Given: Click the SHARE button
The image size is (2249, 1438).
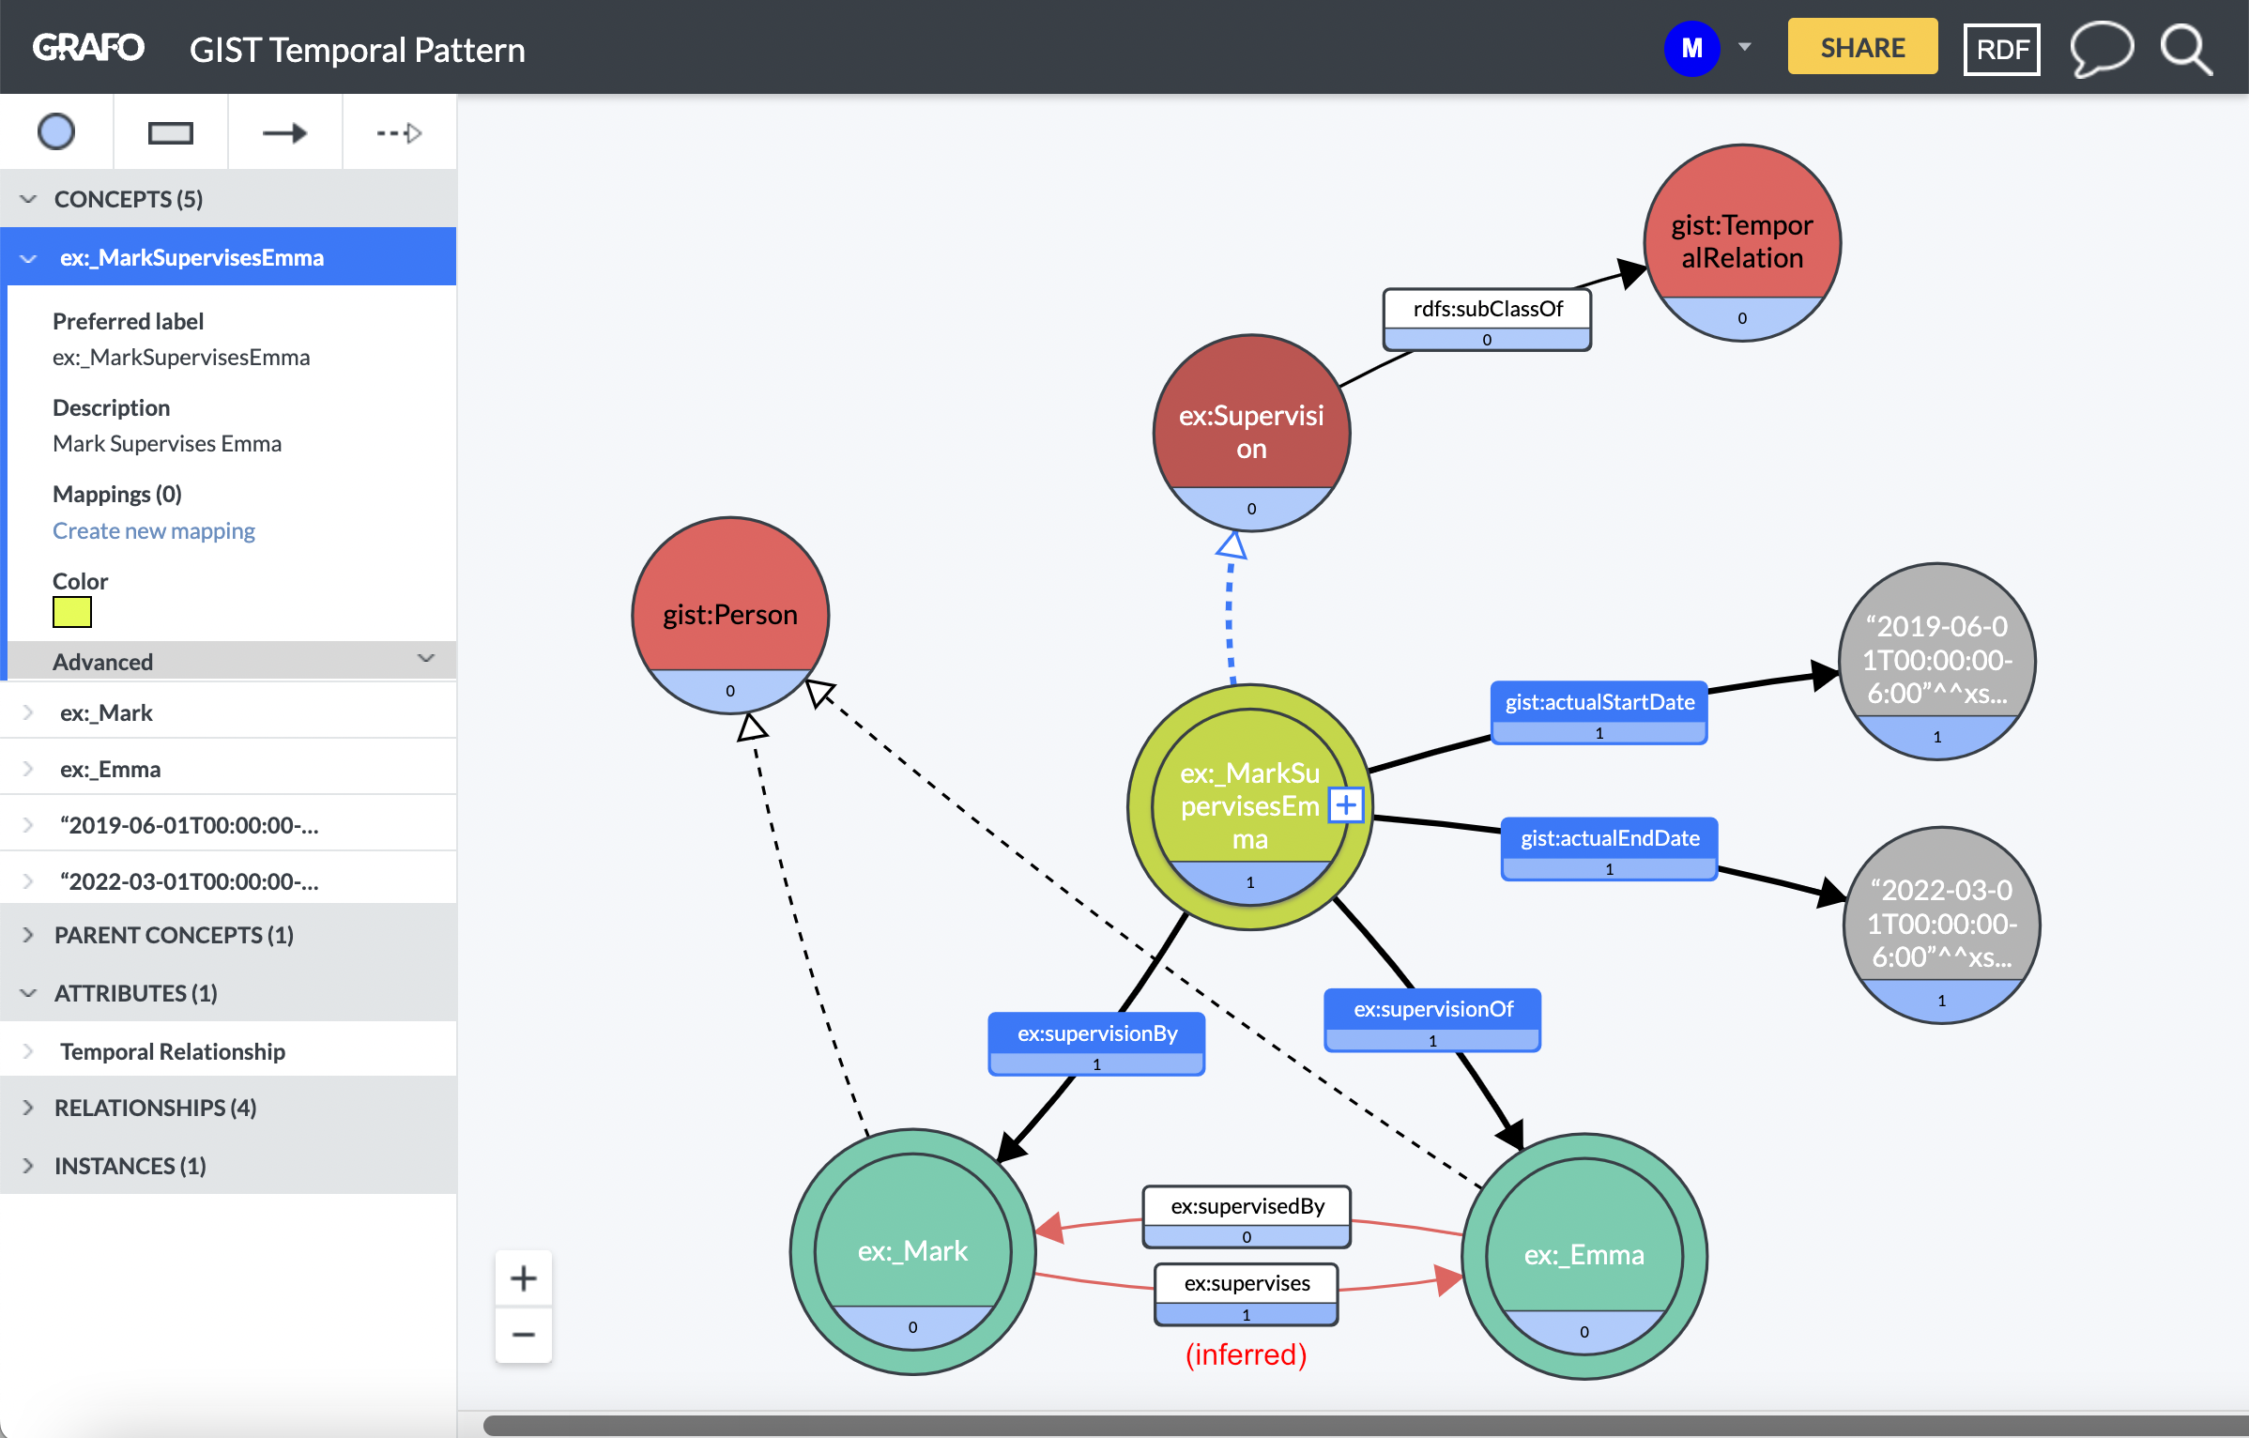Looking at the screenshot, I should pos(1861,45).
